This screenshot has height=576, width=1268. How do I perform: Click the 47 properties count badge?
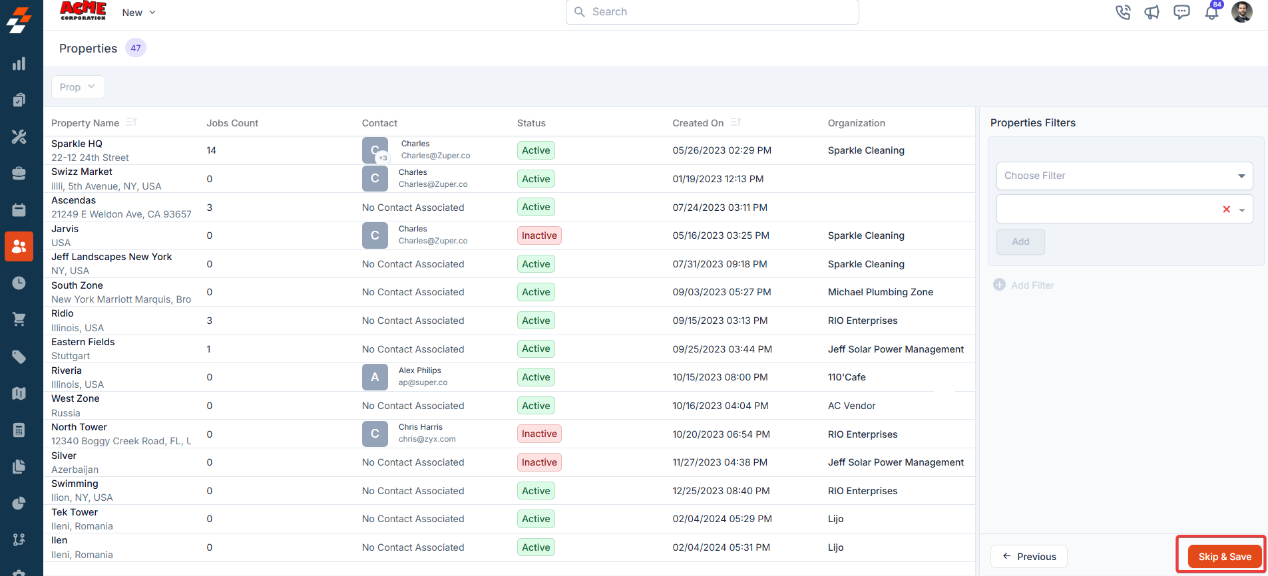136,48
